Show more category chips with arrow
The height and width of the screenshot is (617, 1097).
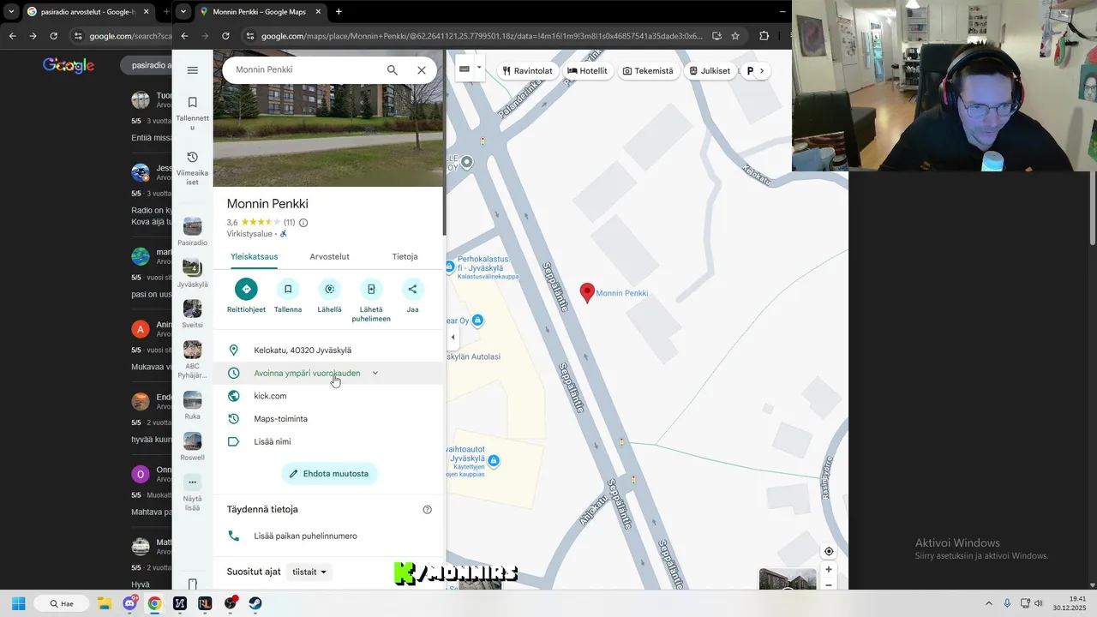[x=761, y=71]
